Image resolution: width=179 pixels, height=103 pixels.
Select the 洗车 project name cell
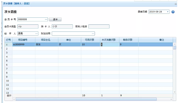(x=47, y=44)
